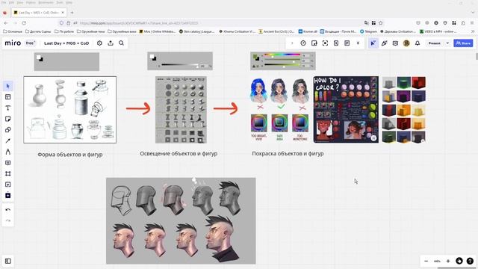Open more apps plus button in left toolbar
This screenshot has height=269, width=478.
8,195
